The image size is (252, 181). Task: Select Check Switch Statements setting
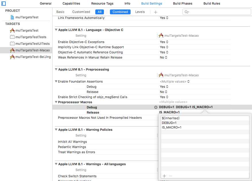(x=77, y=176)
